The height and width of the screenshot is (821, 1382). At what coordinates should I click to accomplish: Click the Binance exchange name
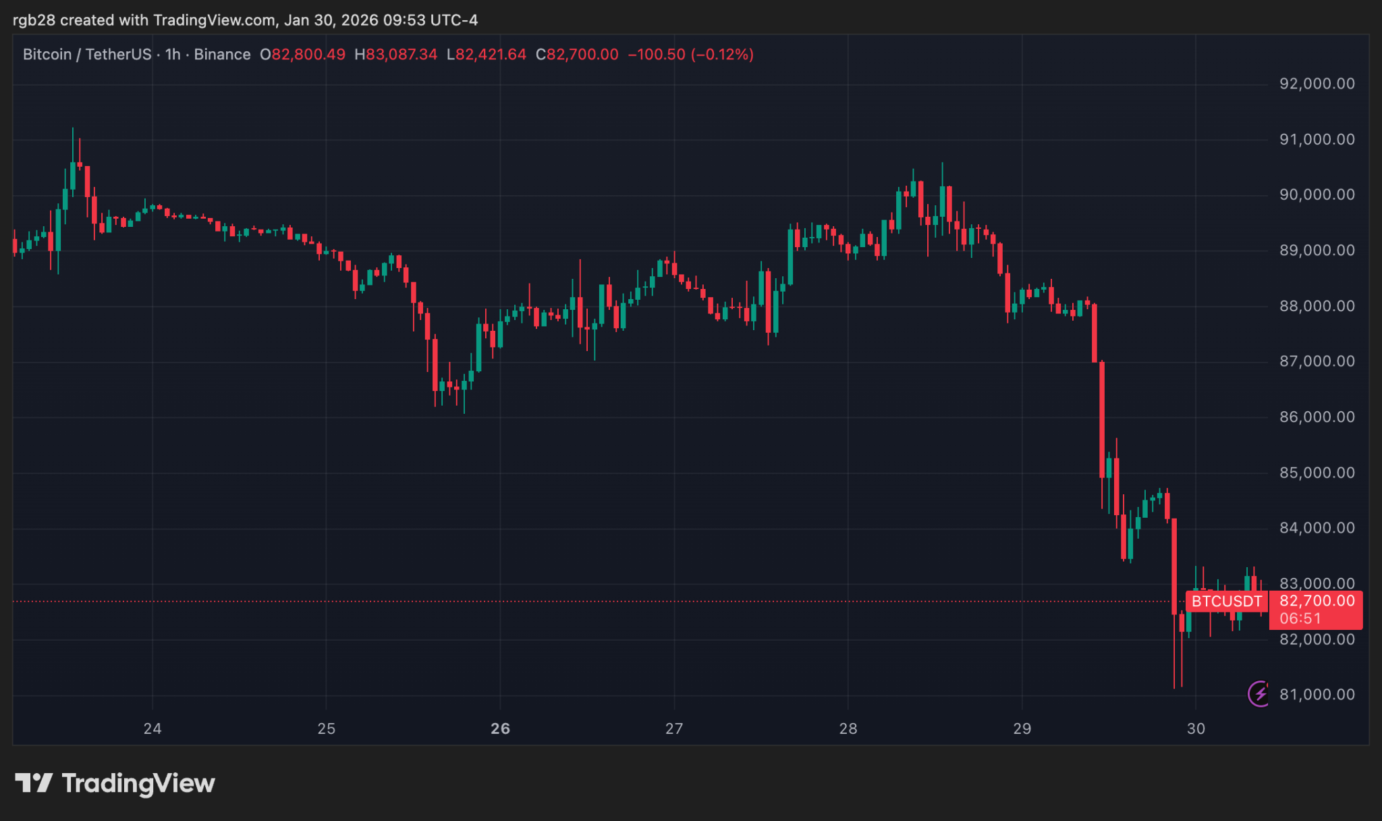223,55
